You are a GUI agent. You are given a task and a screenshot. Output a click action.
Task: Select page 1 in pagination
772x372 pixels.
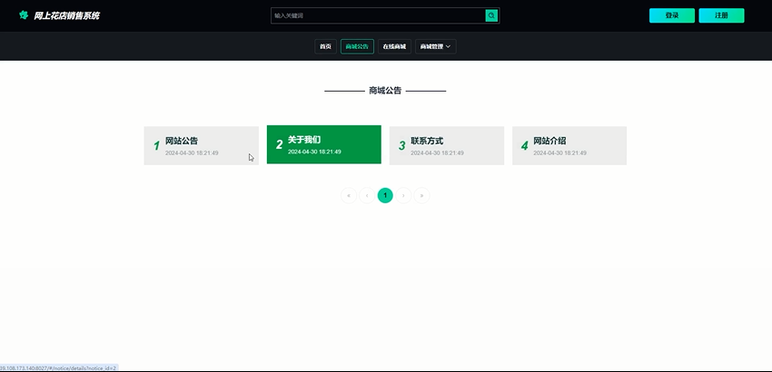pyautogui.click(x=385, y=195)
